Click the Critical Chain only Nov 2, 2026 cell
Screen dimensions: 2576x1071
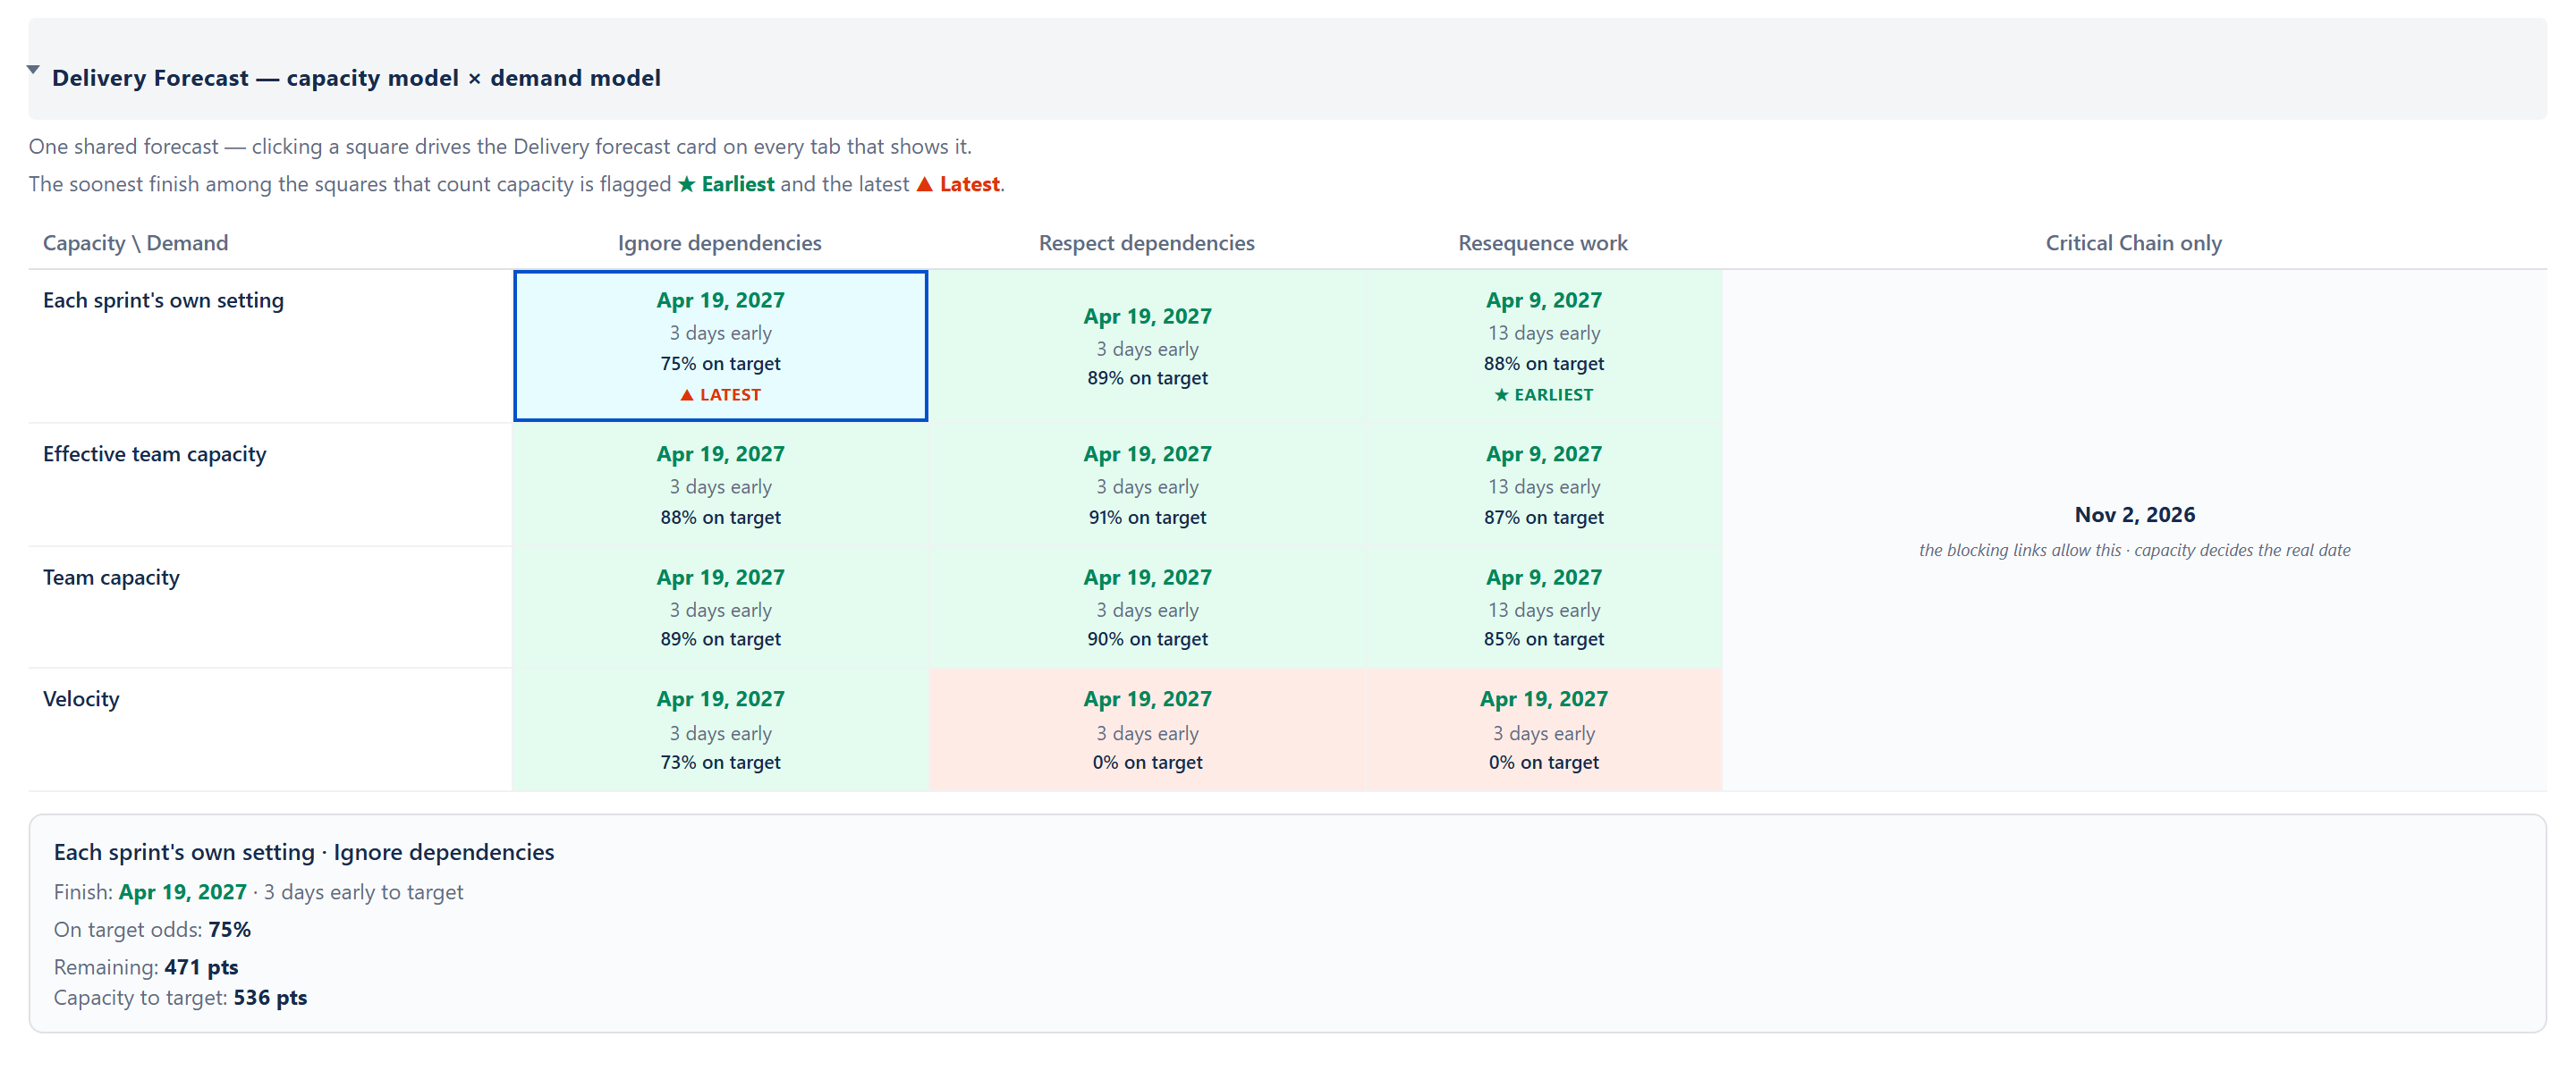pyautogui.click(x=2134, y=530)
